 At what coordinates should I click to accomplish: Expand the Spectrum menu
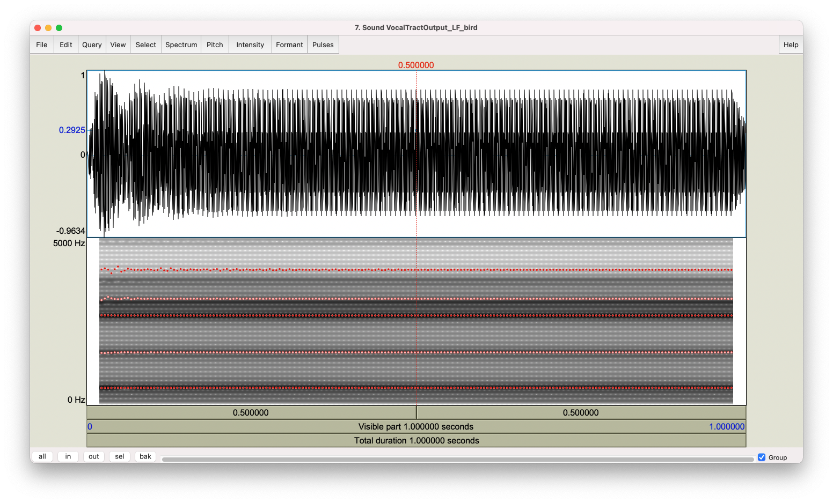tap(181, 45)
